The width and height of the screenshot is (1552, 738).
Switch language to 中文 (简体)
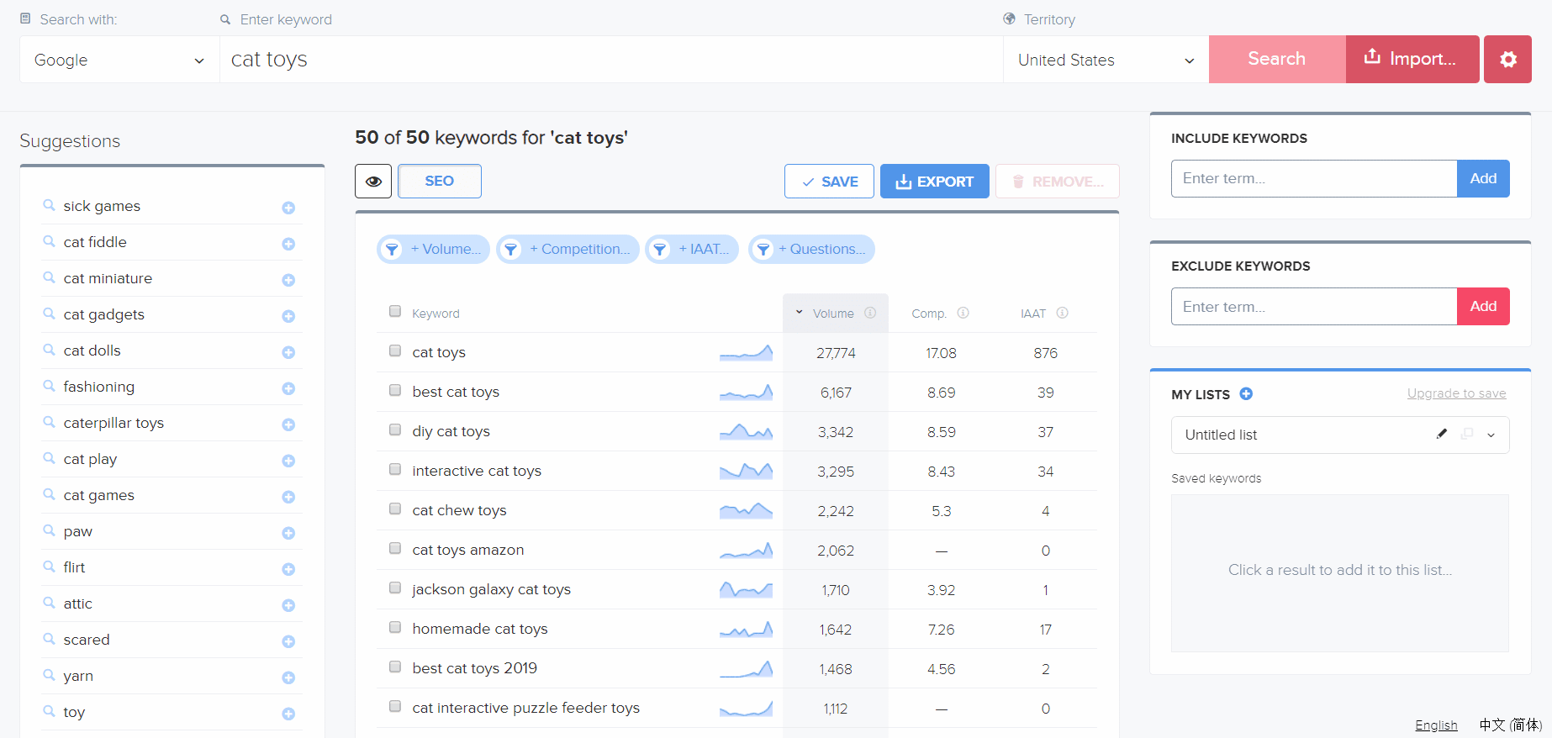click(x=1511, y=725)
